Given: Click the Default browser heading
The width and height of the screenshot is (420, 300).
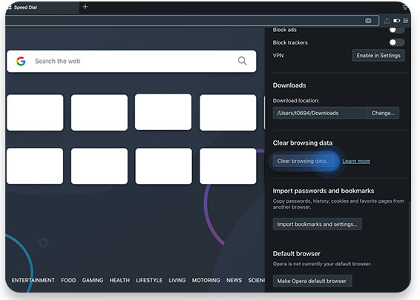Looking at the screenshot, I should [x=297, y=254].
